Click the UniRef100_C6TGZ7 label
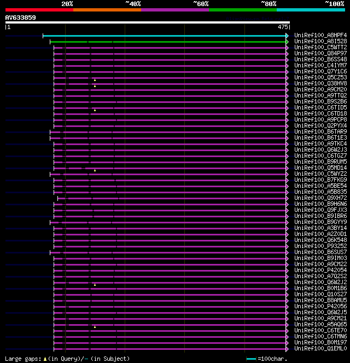 coord(320,155)
